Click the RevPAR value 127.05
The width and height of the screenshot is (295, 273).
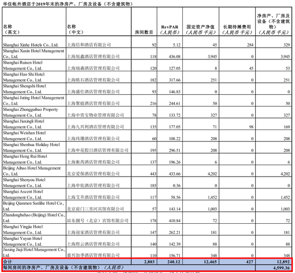(175, 69)
